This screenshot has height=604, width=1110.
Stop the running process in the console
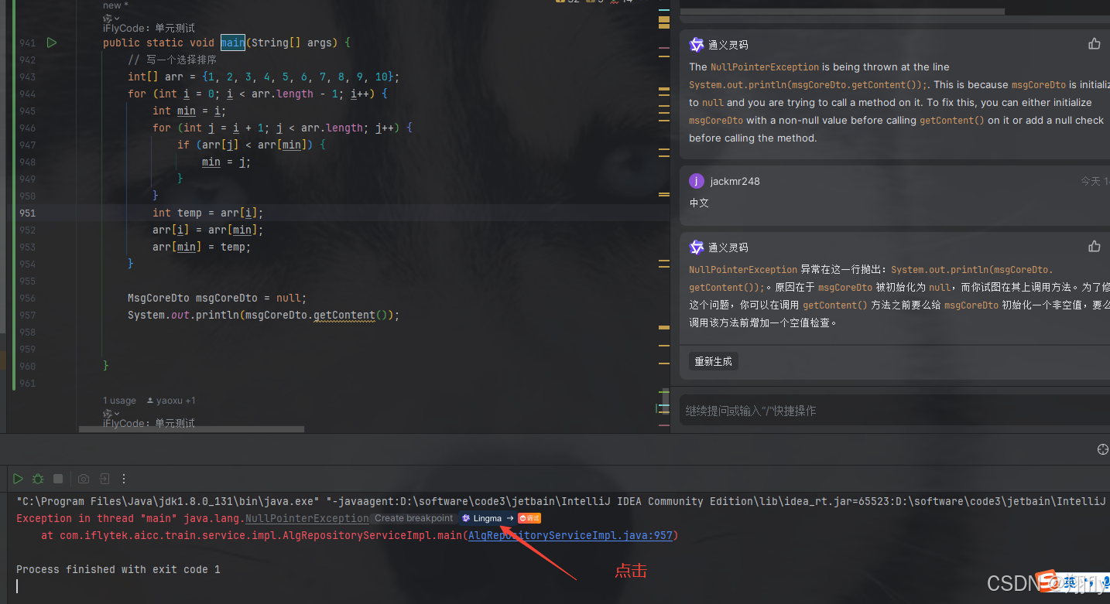click(x=58, y=479)
